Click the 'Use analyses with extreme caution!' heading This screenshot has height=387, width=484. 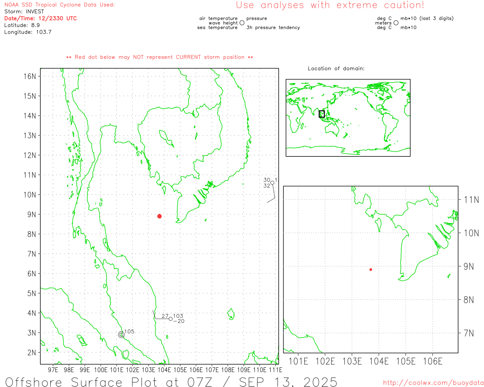[x=330, y=5]
